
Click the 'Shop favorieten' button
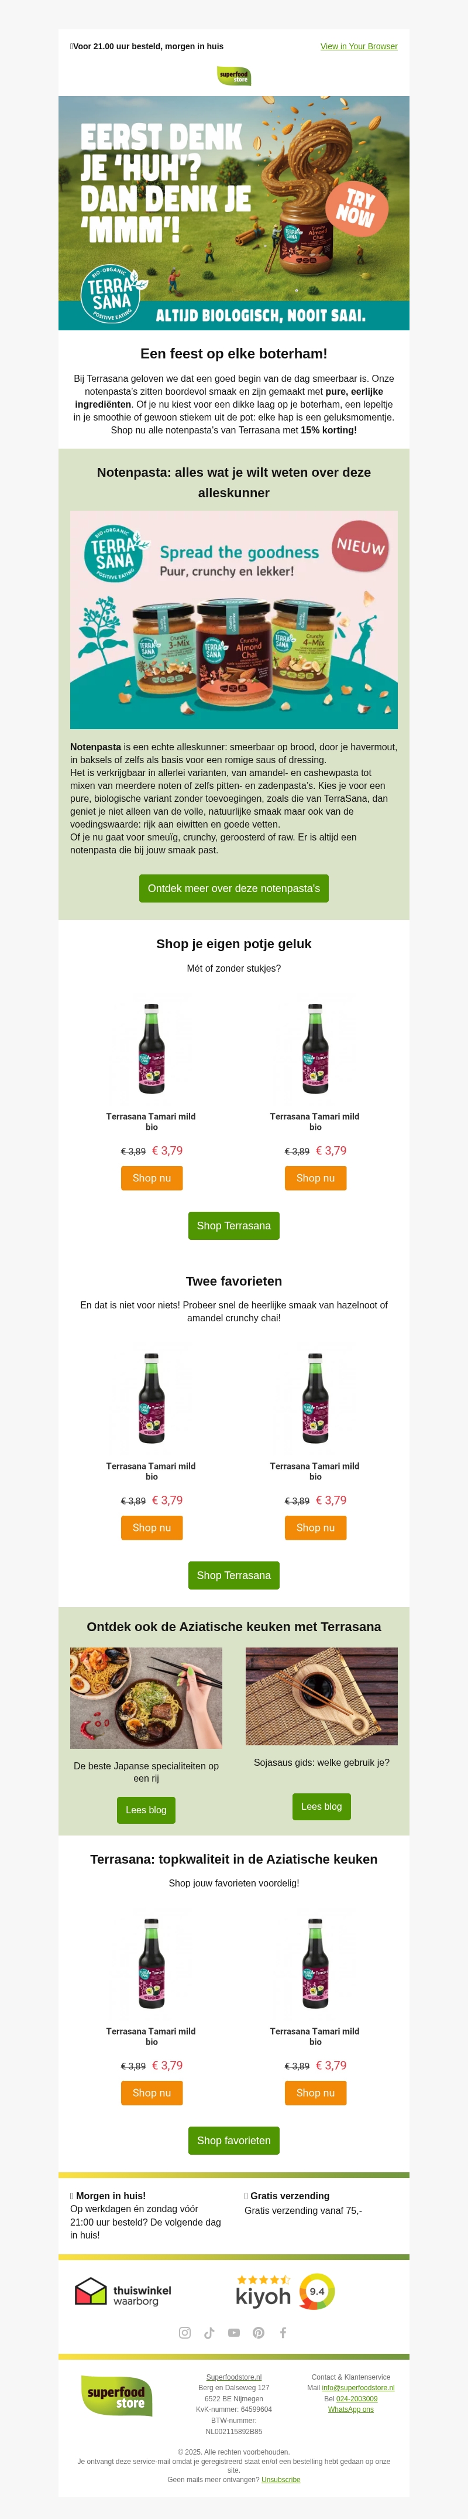(233, 2141)
